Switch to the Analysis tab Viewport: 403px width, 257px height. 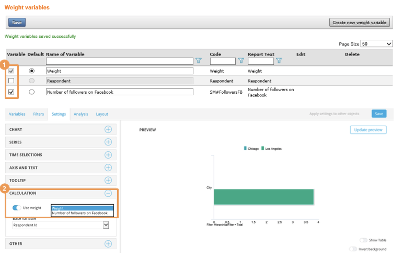(x=80, y=114)
